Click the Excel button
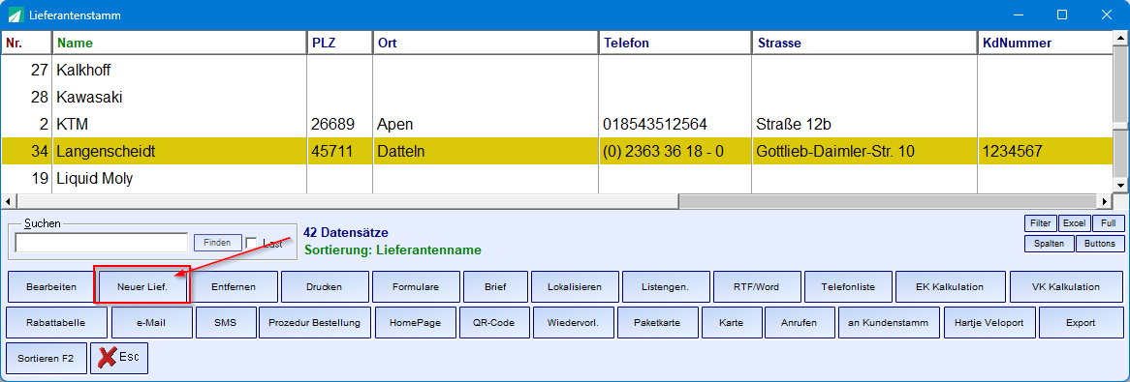 pyautogui.click(x=1075, y=223)
